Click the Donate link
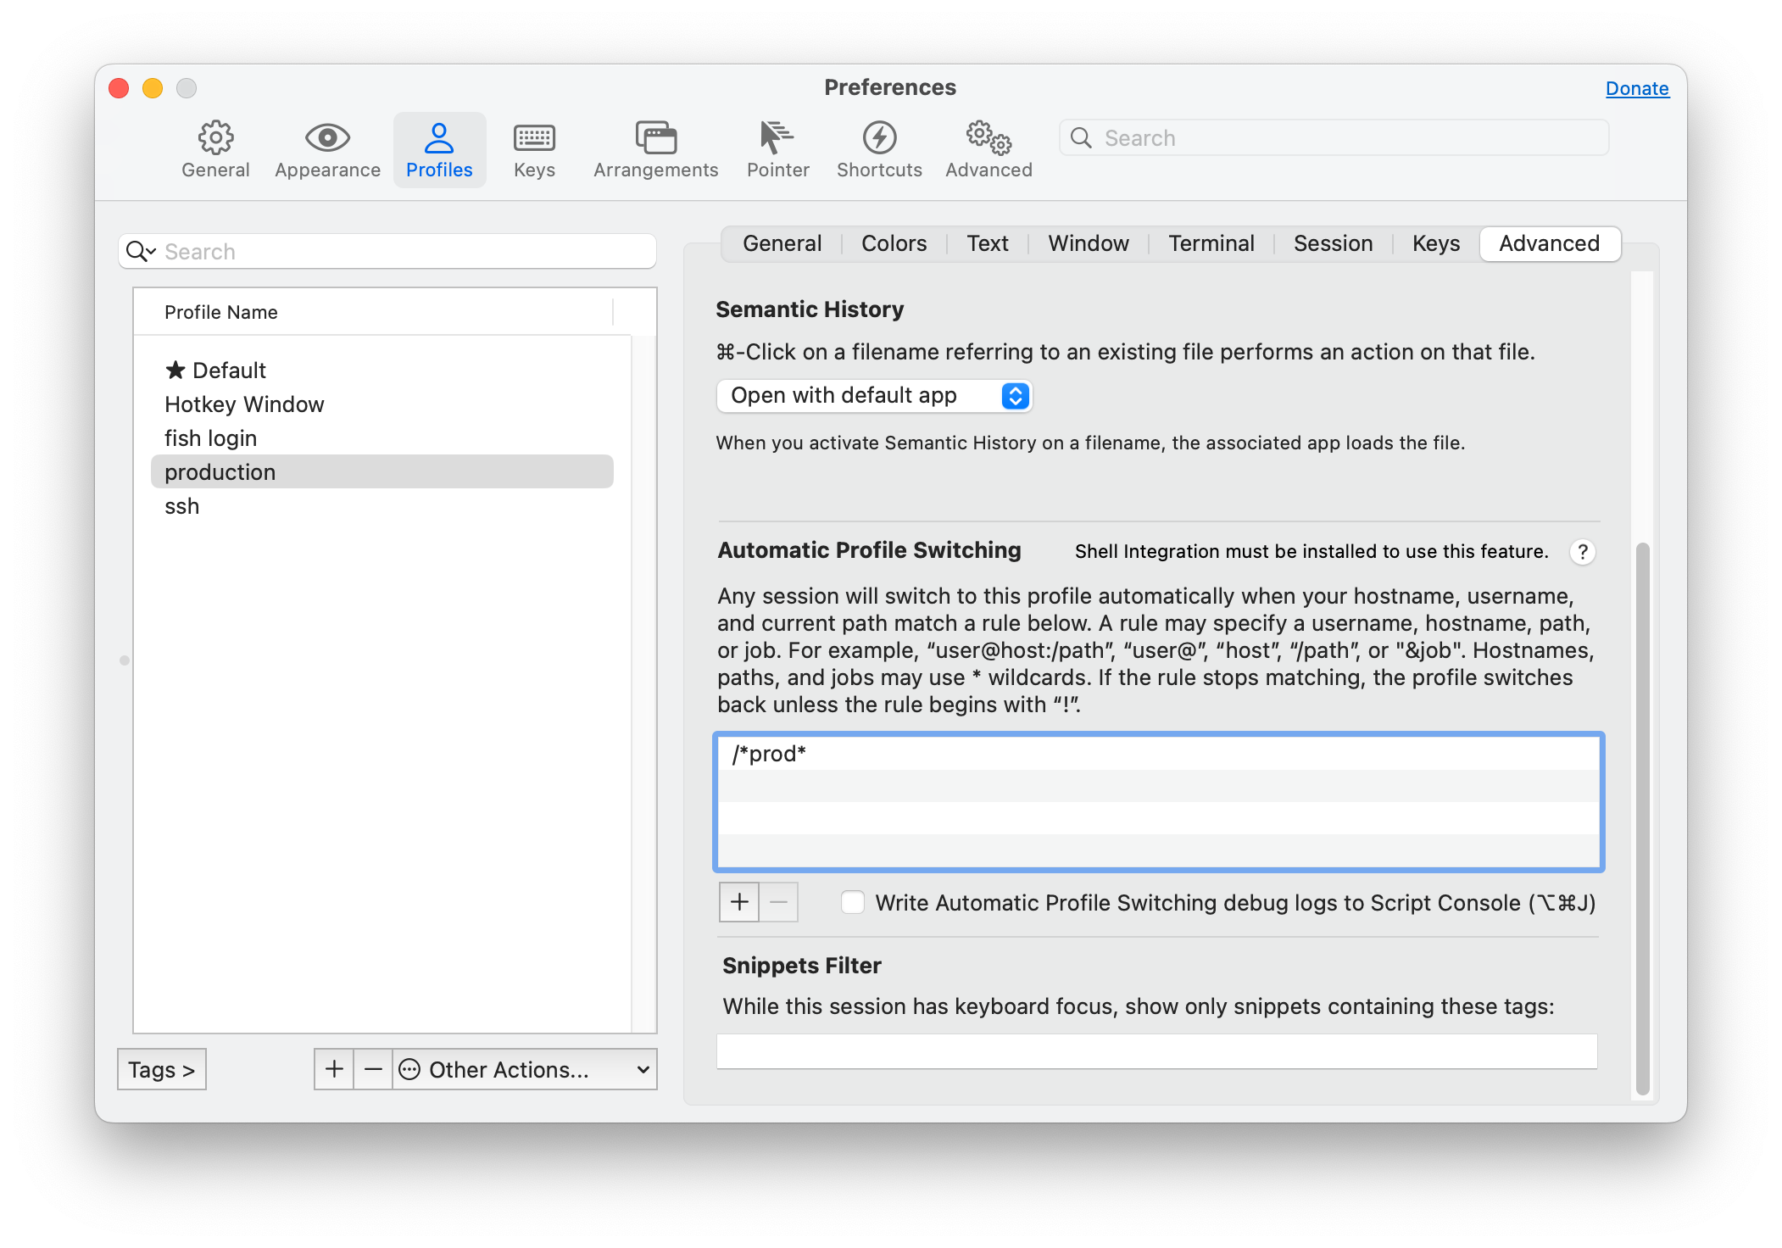1782x1248 pixels. [x=1636, y=88]
